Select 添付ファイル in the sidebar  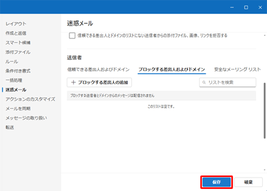[18, 52]
